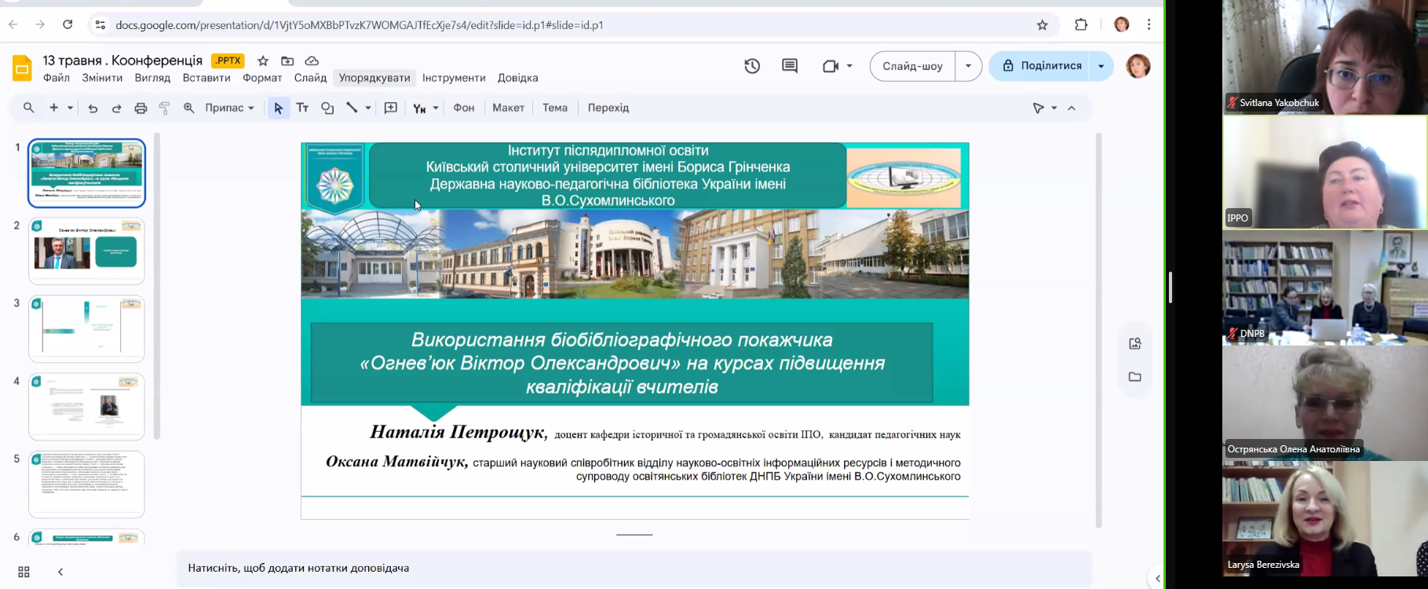Click the speaker notes field
This screenshot has width=1428, height=589.
tap(634, 568)
